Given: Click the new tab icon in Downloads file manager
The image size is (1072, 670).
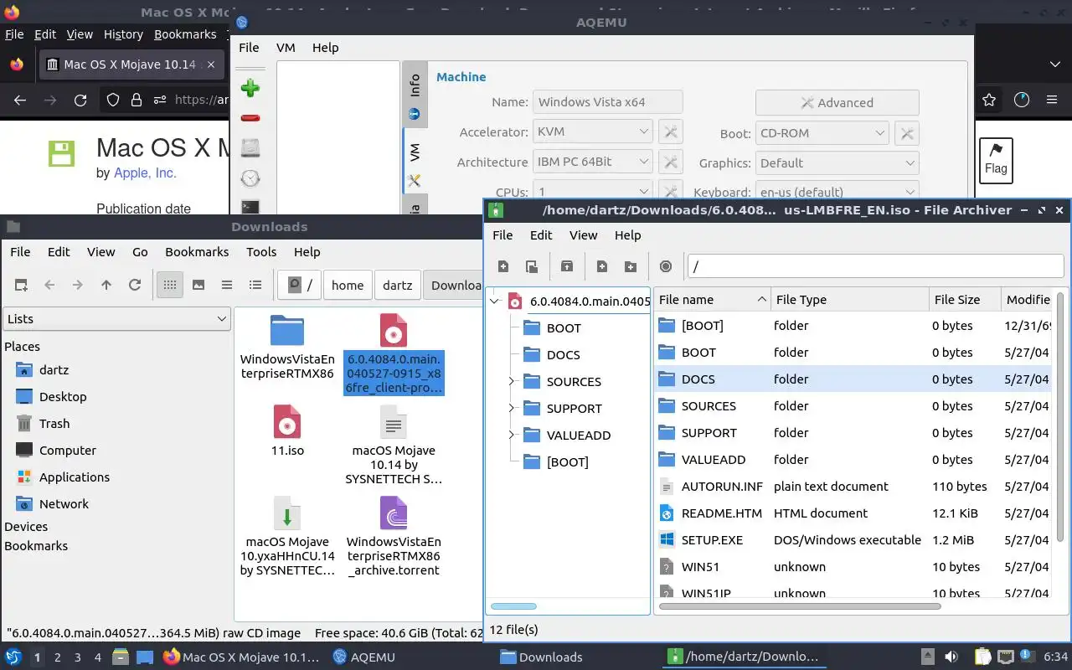Looking at the screenshot, I should (21, 285).
